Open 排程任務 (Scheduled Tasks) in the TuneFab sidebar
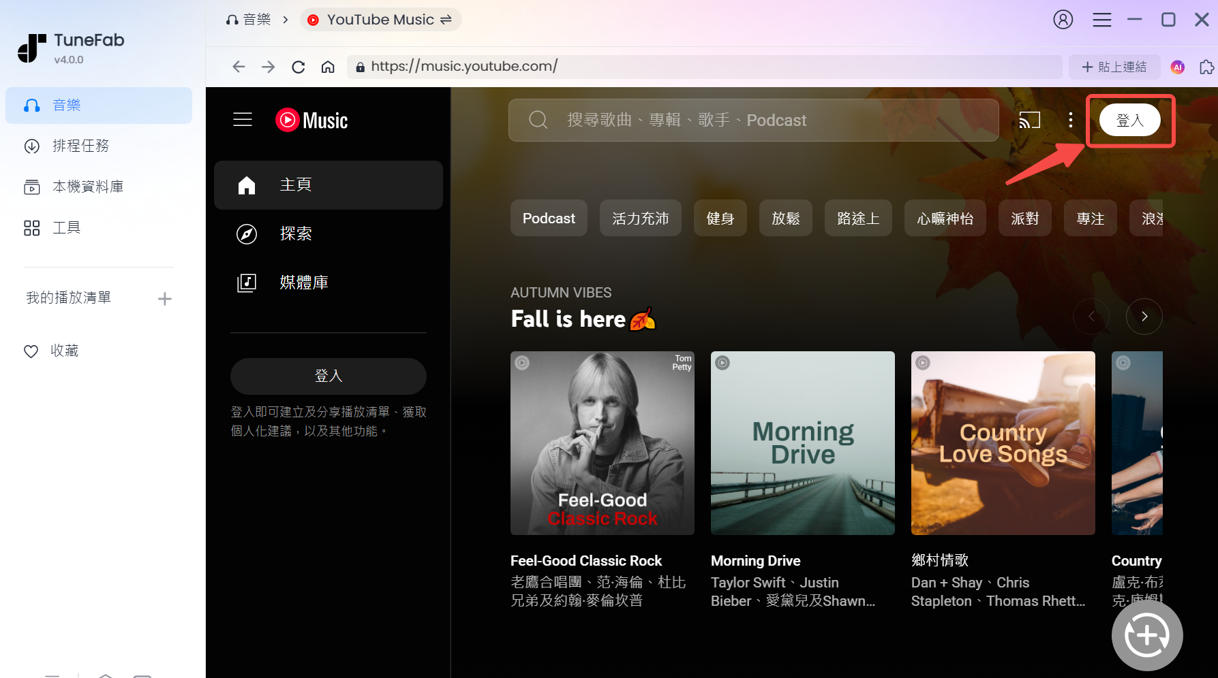1218x678 pixels. click(81, 146)
